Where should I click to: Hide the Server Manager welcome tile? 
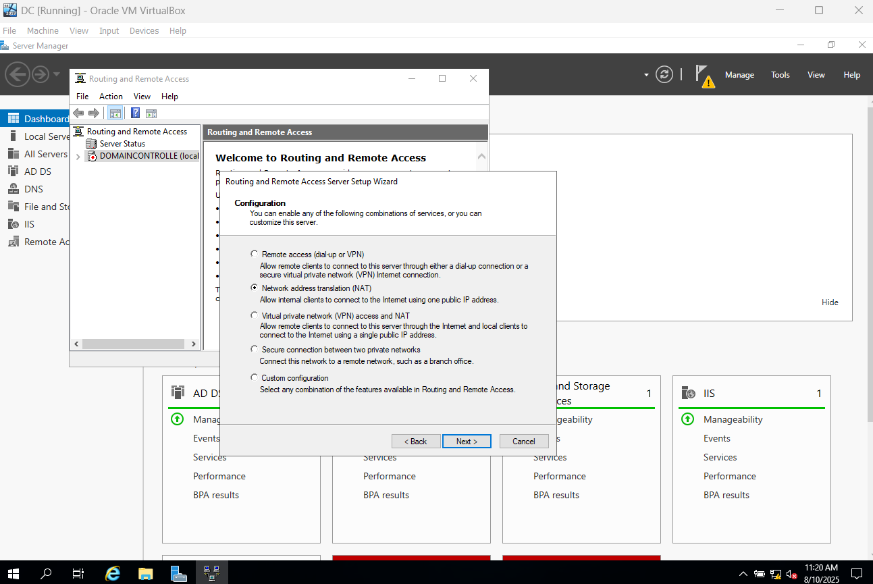(x=830, y=302)
